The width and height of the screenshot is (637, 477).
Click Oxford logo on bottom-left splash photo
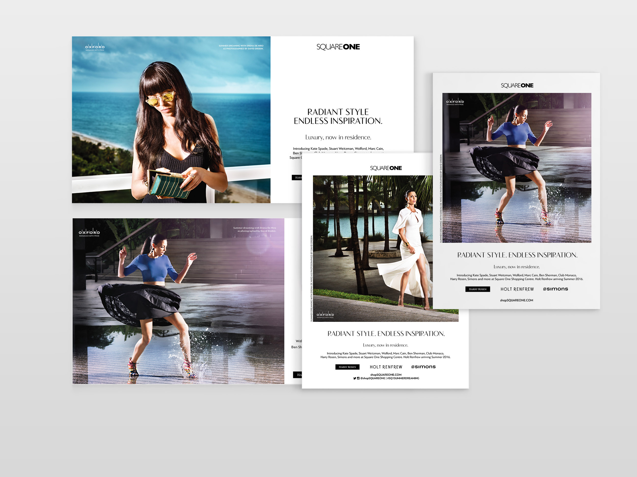(89, 233)
